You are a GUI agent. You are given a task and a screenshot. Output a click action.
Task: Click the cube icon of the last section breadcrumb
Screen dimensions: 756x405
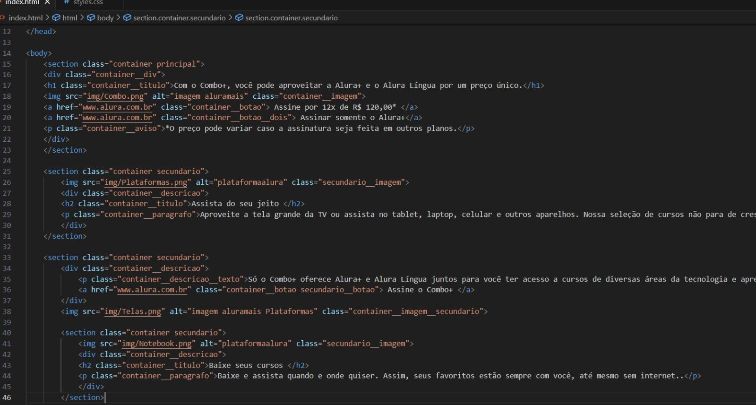coord(239,18)
